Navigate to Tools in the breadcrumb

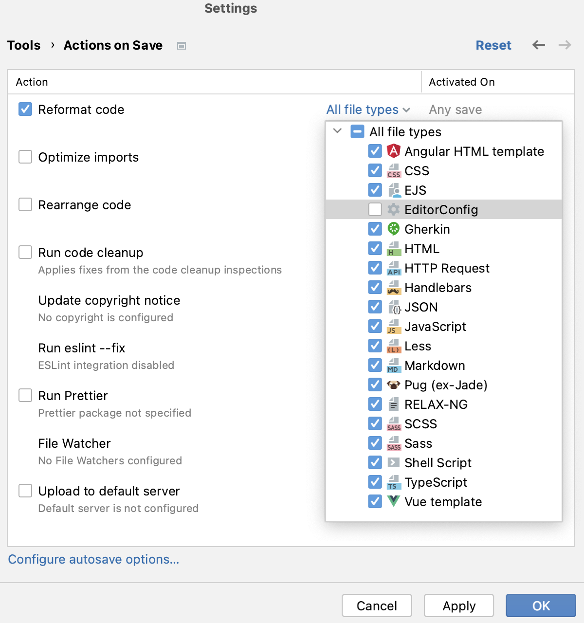[23, 45]
